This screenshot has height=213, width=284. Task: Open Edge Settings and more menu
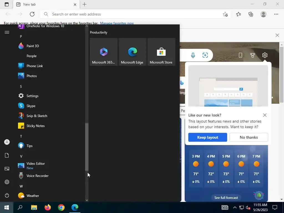pos(276,14)
